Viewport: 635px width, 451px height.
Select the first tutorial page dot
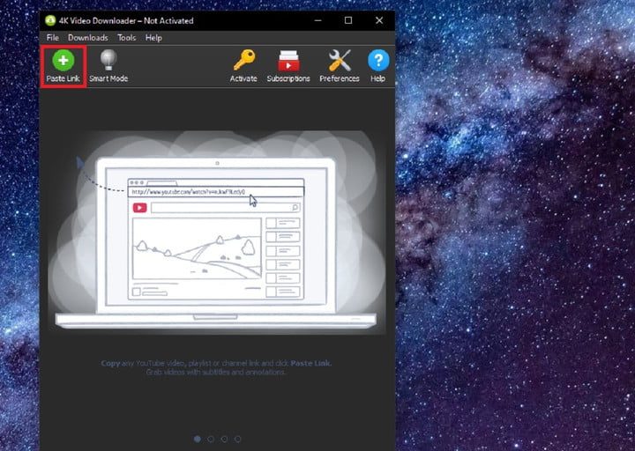click(x=198, y=439)
